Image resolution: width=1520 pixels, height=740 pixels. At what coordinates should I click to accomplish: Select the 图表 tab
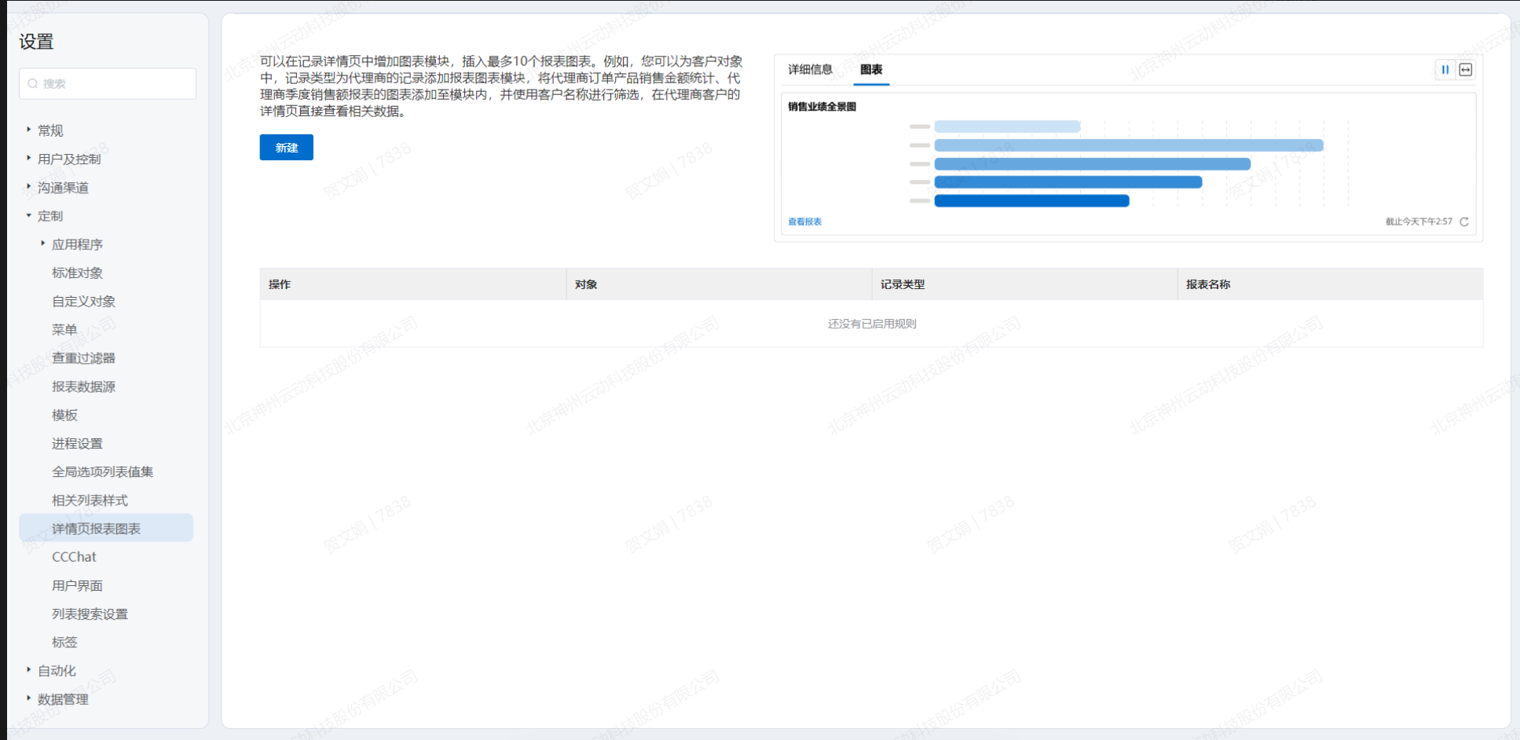tap(870, 70)
